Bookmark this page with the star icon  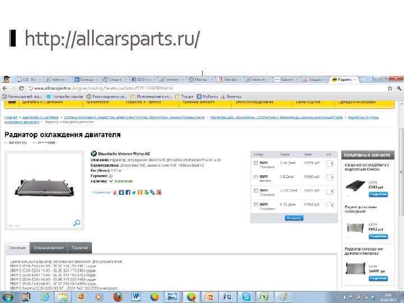point(390,89)
